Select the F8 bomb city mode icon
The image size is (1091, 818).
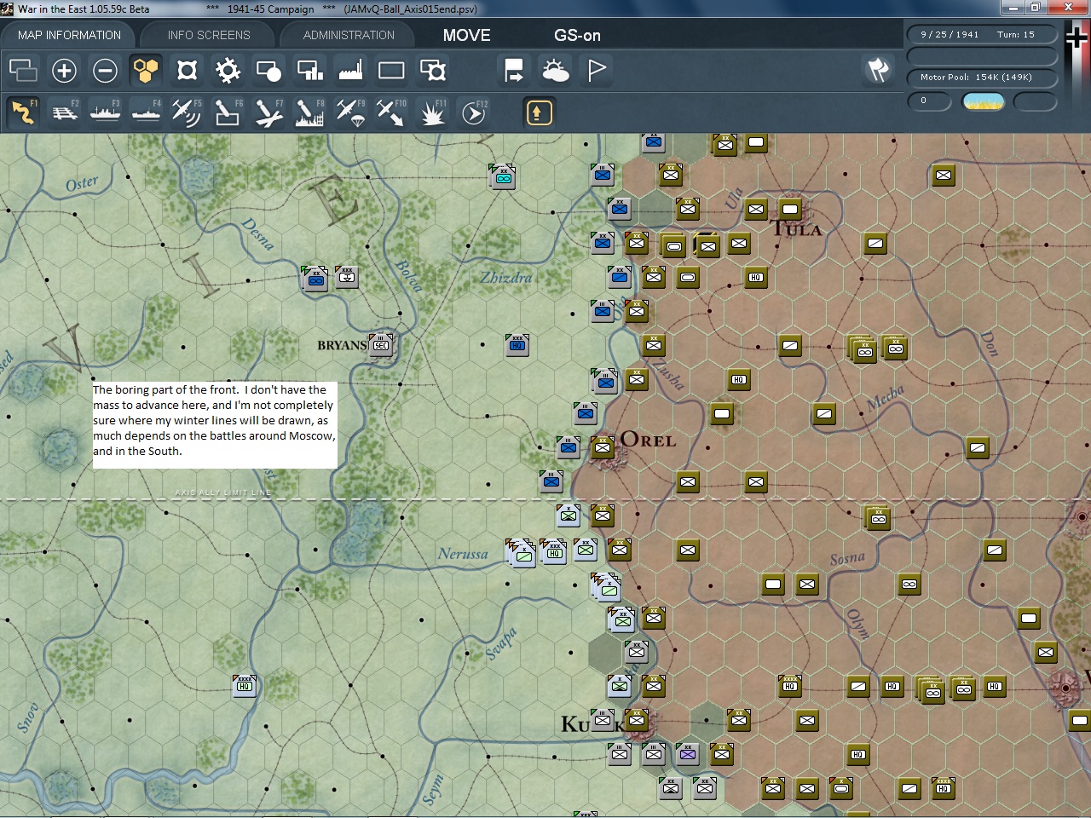tap(309, 112)
